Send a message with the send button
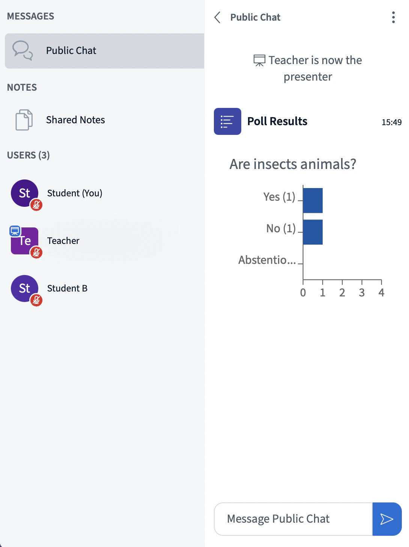The image size is (409, 547). pos(386,519)
